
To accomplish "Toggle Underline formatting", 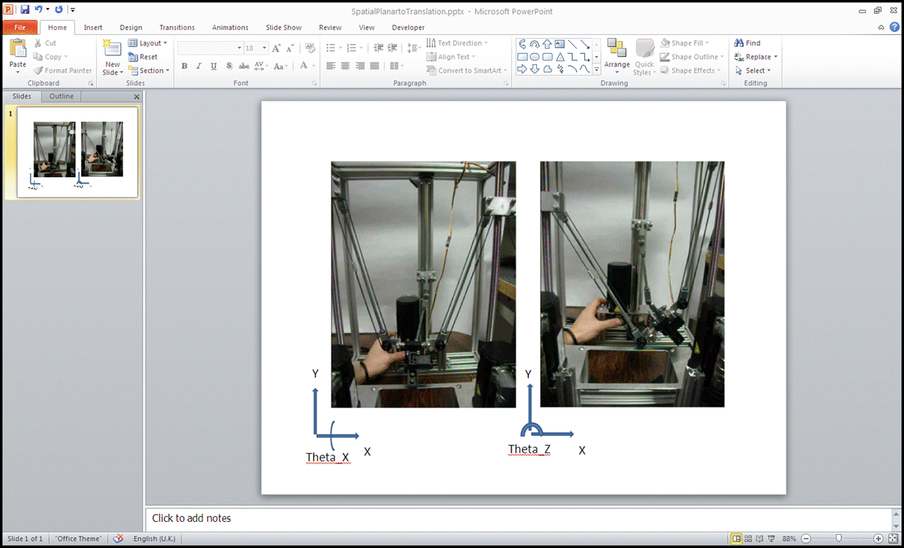I will pyautogui.click(x=214, y=66).
